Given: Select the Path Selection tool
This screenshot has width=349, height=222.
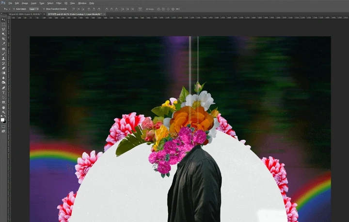Looking at the screenshot, I should pyautogui.click(x=3, y=97).
